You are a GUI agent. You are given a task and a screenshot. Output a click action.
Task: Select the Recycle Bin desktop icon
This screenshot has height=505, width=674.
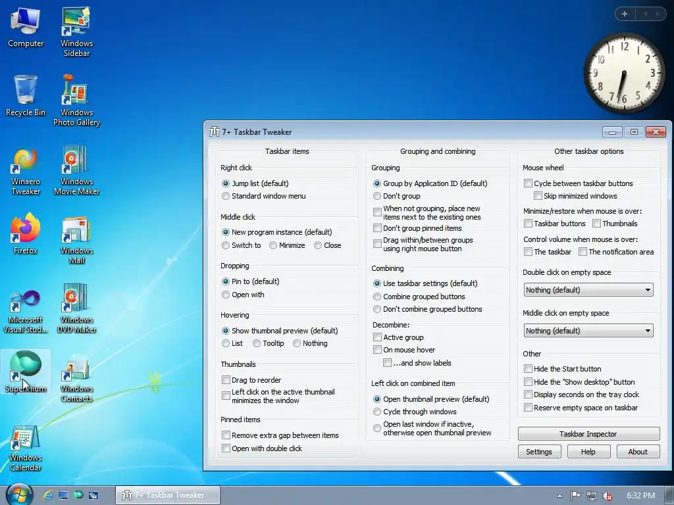click(x=26, y=96)
